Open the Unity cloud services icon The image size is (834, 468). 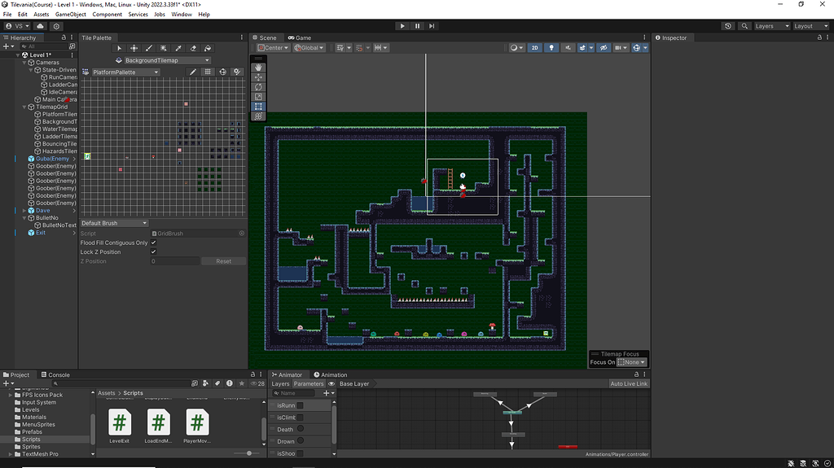pyautogui.click(x=40, y=26)
